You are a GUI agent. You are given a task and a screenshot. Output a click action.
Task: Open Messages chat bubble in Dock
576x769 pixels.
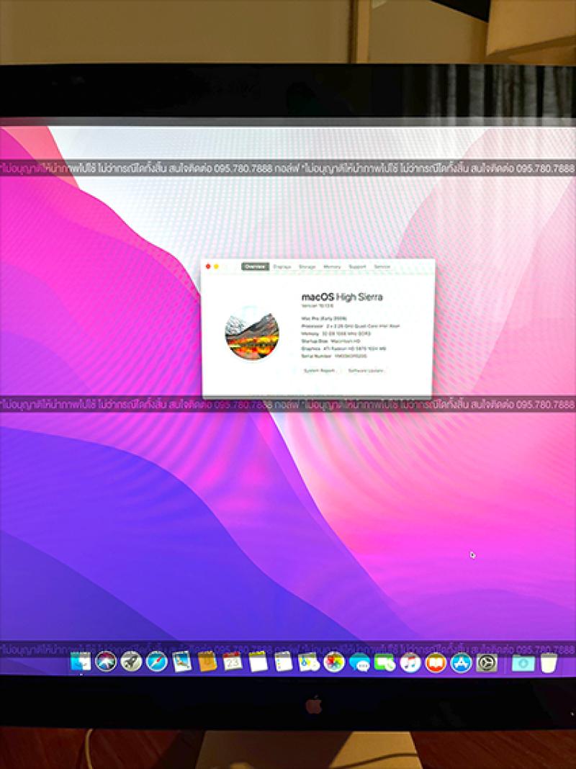coord(360,663)
